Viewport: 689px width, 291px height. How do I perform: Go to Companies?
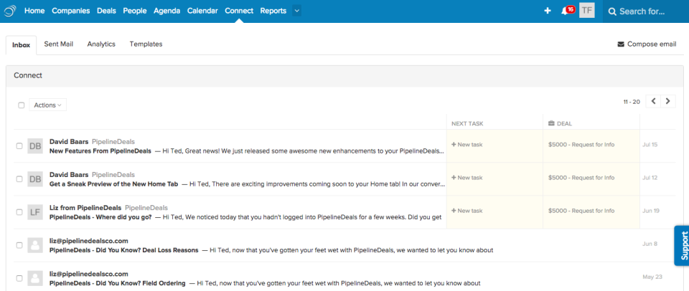pos(71,11)
